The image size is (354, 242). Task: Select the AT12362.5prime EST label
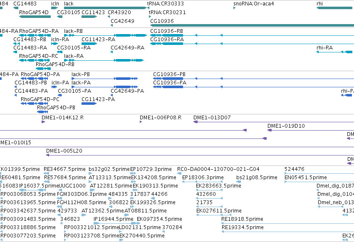103,211
